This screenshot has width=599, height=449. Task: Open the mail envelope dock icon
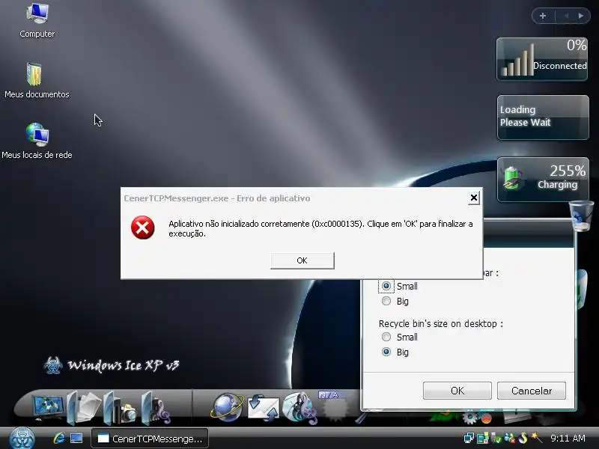click(264, 409)
